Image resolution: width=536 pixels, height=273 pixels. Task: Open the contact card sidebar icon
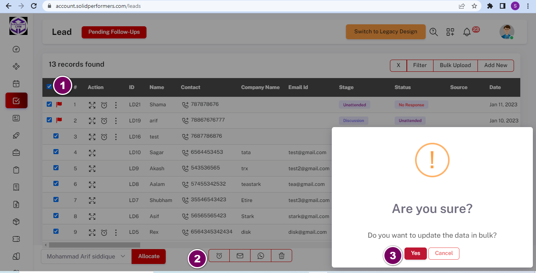pyautogui.click(x=16, y=118)
